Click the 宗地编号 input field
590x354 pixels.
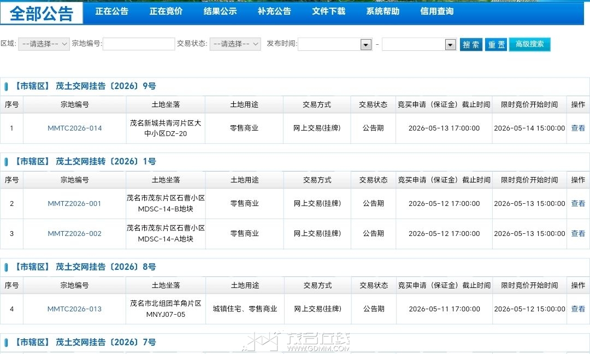(x=138, y=44)
